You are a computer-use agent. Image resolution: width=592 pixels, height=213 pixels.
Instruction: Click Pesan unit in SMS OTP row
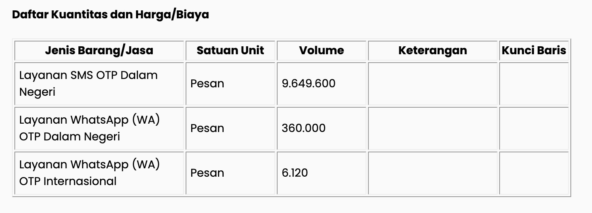(x=207, y=83)
